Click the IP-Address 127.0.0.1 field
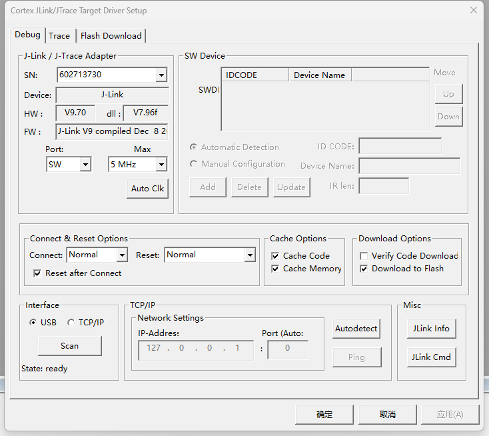Viewport: 489px width, 436px height. (x=196, y=350)
